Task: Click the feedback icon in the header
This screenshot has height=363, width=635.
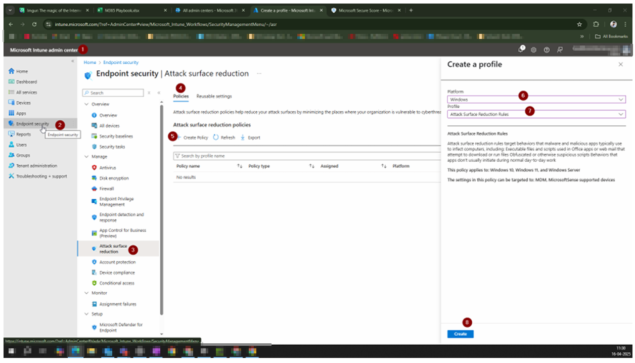Action: (x=560, y=50)
